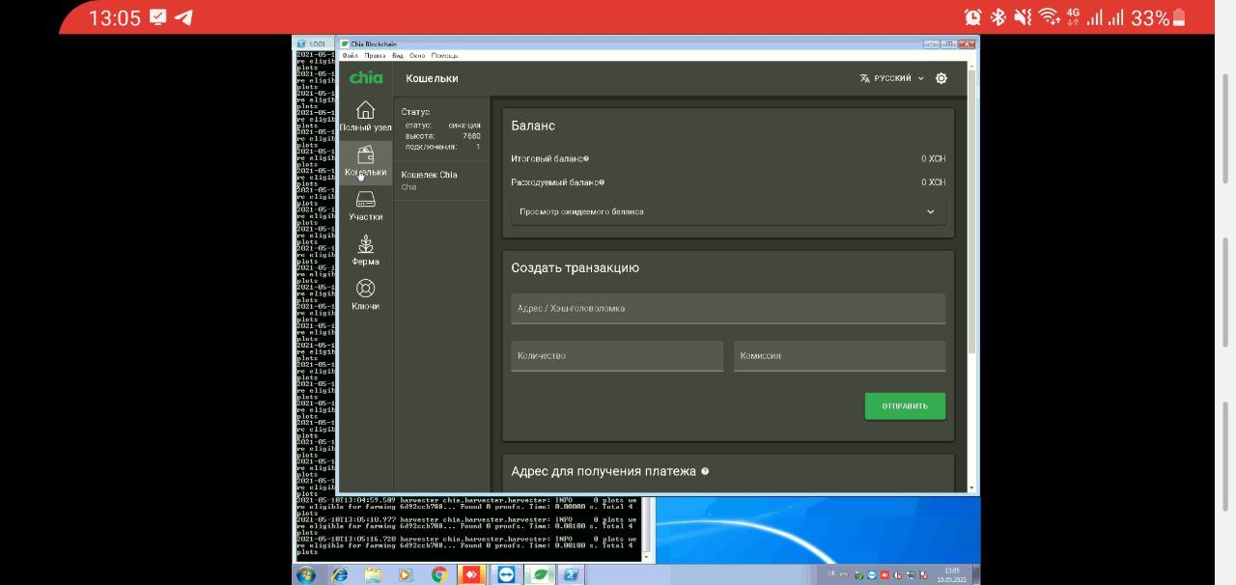Click the green ОТПРАВИТЬ button
Screen dimensions: 1236x585
[905, 405]
